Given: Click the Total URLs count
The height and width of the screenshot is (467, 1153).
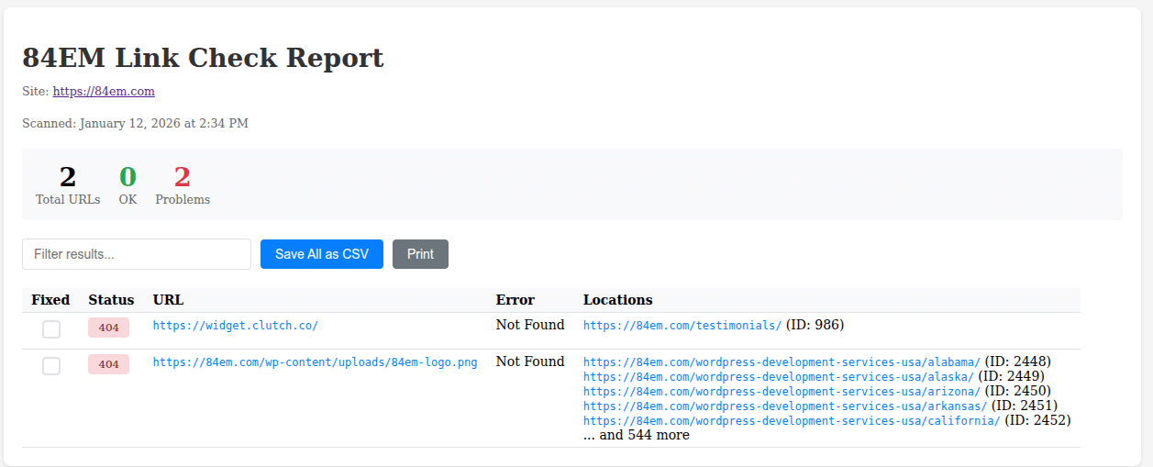Looking at the screenshot, I should point(68,177).
